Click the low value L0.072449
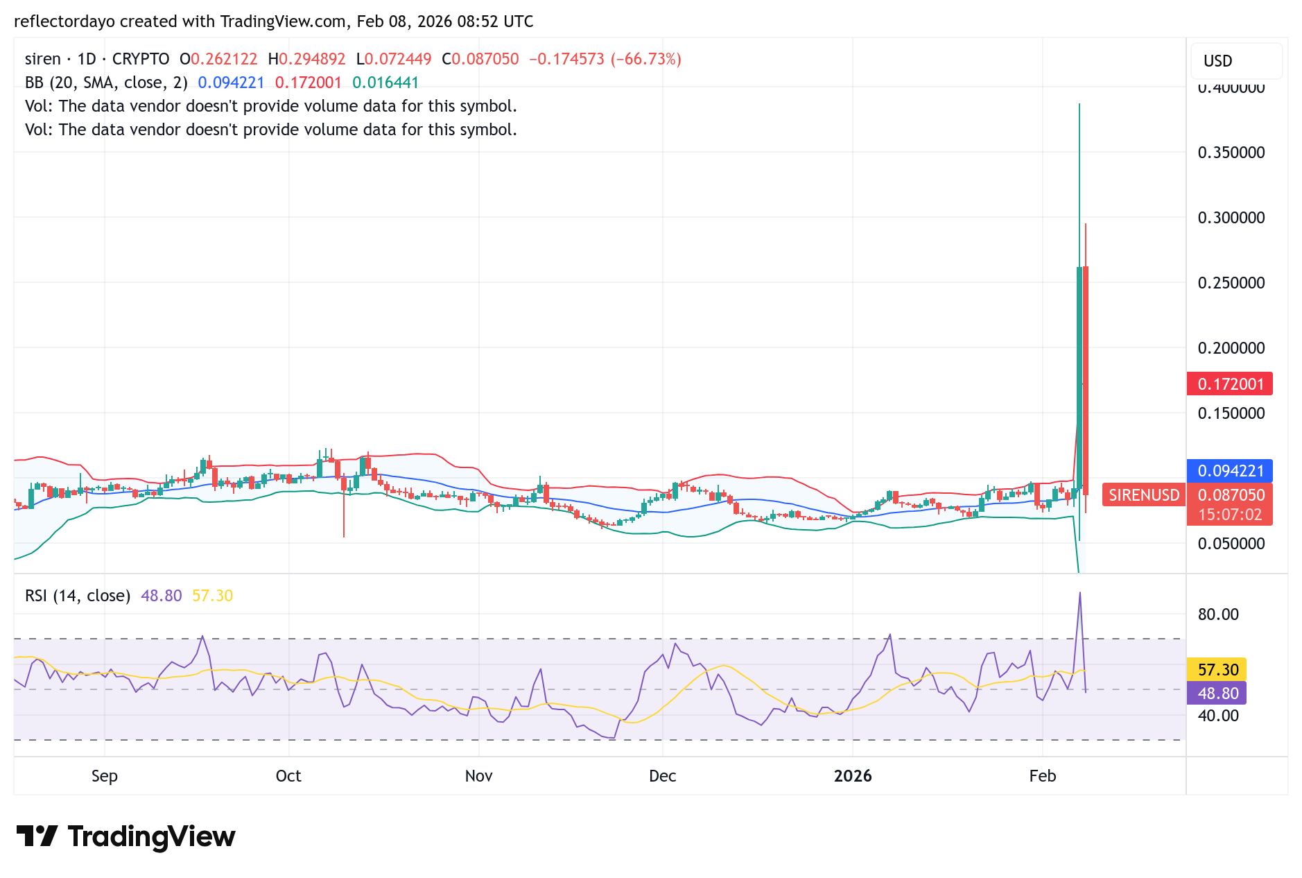Image resolution: width=1302 pixels, height=878 pixels. click(x=394, y=59)
